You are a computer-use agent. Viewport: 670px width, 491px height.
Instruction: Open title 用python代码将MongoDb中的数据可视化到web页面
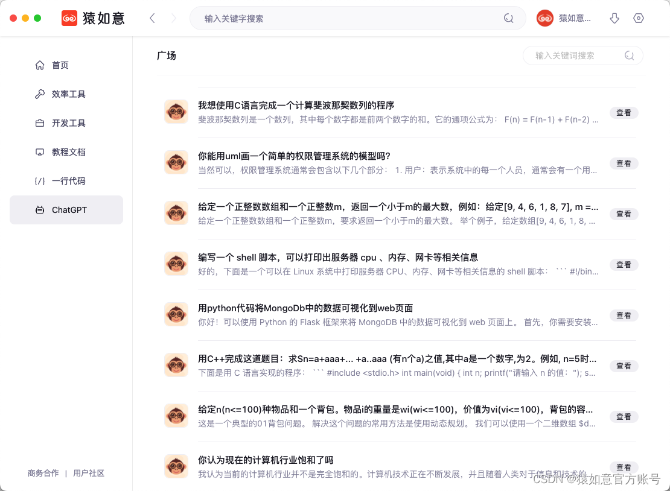pos(305,308)
